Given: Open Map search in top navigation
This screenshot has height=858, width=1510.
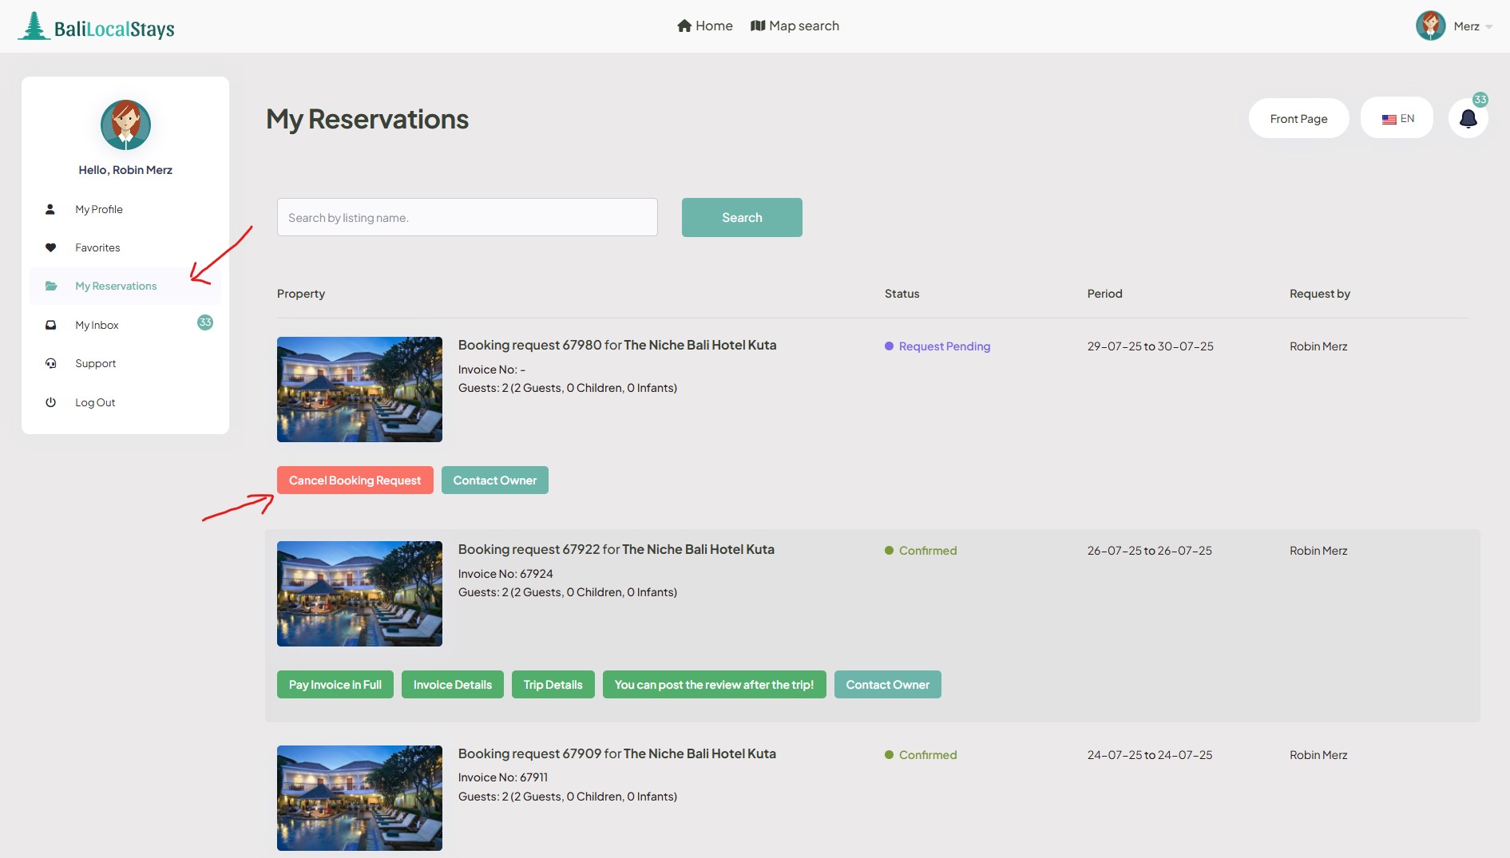Looking at the screenshot, I should pyautogui.click(x=795, y=26).
